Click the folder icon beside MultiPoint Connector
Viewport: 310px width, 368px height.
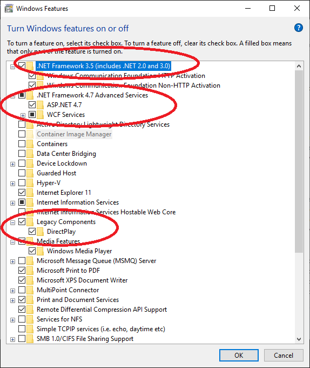[30, 290]
